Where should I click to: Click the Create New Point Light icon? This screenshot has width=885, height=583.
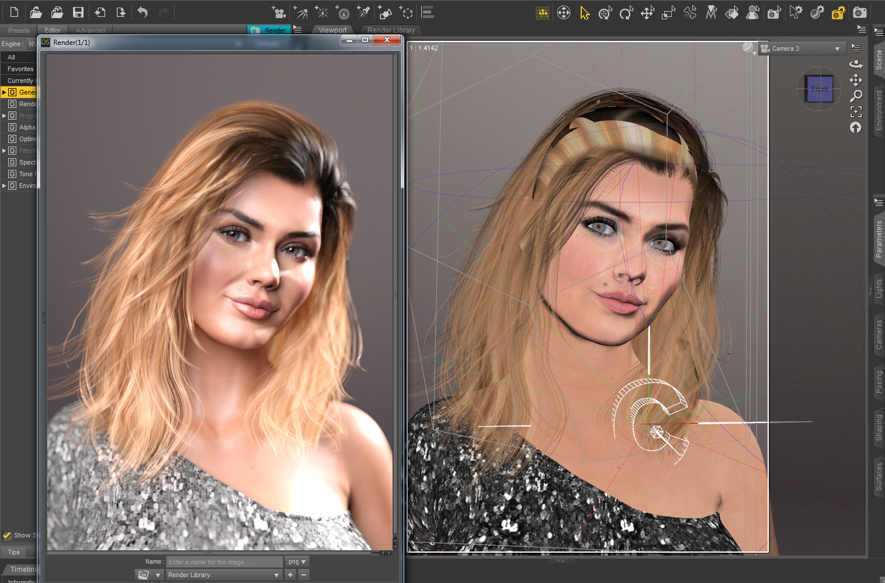click(321, 12)
